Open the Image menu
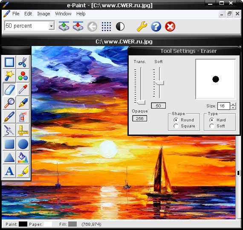The height and width of the screenshot is (230, 243). point(43,14)
